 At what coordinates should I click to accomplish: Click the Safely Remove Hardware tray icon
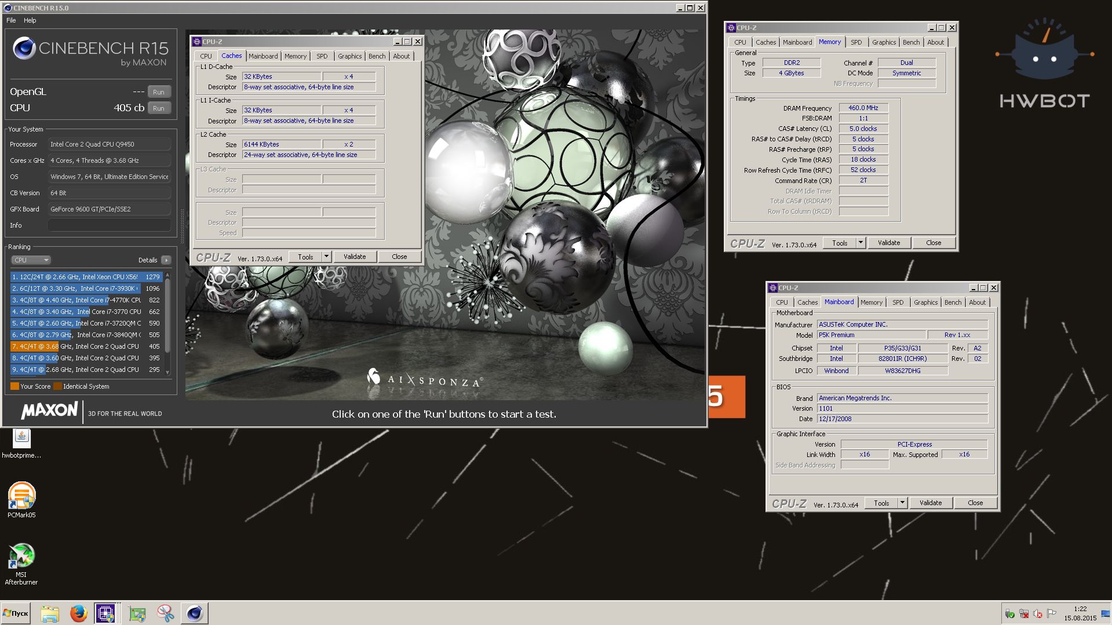[1009, 614]
